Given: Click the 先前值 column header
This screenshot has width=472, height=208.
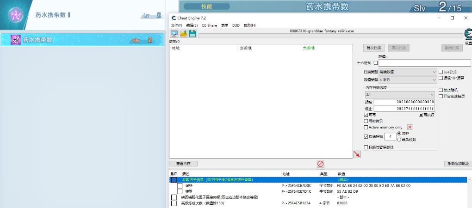Looking at the screenshot, I should coord(308,48).
